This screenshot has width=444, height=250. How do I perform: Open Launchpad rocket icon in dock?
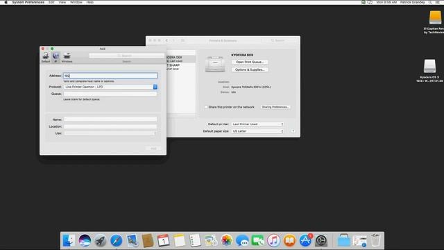click(x=100, y=241)
